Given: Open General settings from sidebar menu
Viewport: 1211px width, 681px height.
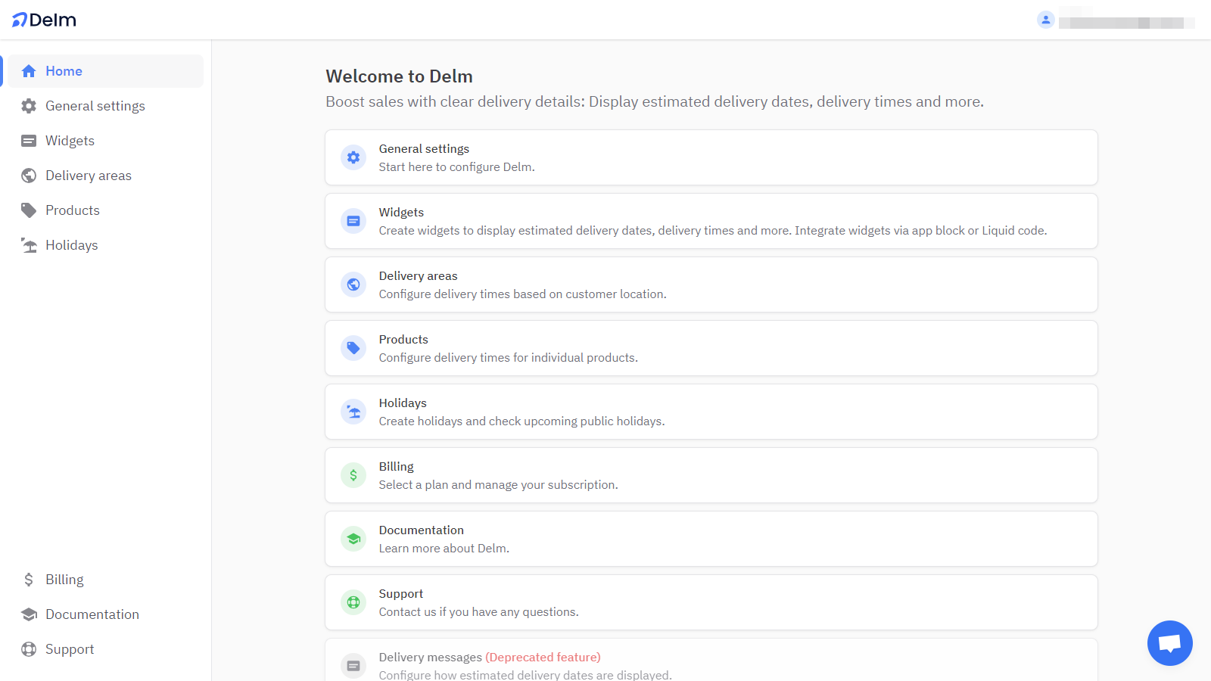Looking at the screenshot, I should coord(95,106).
